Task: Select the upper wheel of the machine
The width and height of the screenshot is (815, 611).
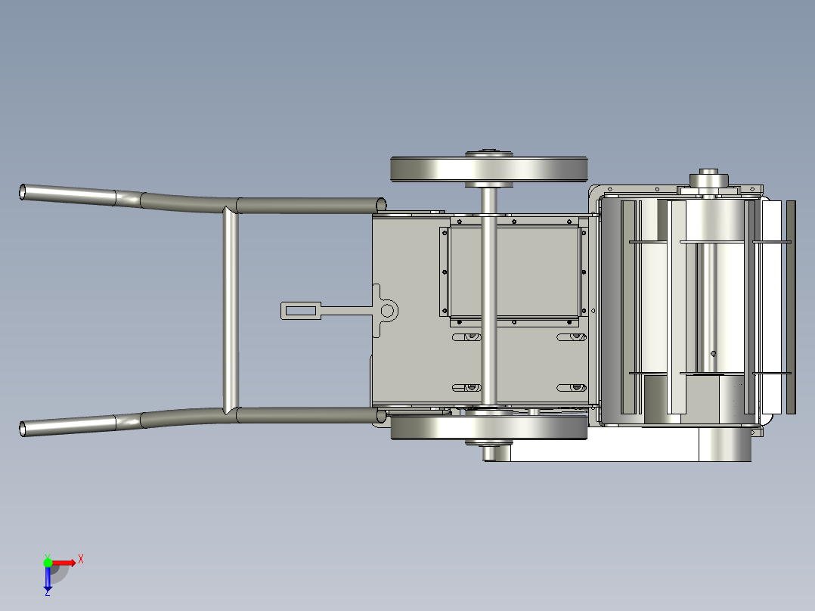Action: [x=488, y=169]
